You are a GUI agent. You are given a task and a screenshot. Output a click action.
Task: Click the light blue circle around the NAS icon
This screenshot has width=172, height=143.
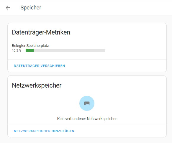tap(87, 103)
